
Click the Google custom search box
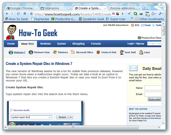(154, 44)
